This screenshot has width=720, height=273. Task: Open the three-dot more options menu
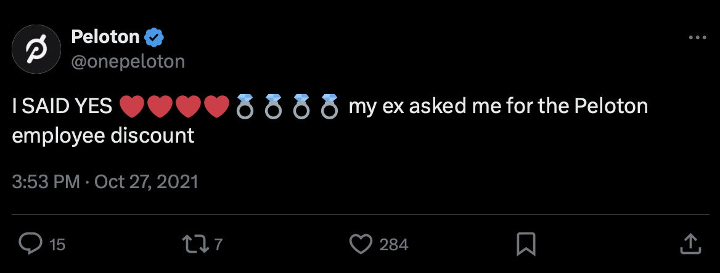[697, 38]
